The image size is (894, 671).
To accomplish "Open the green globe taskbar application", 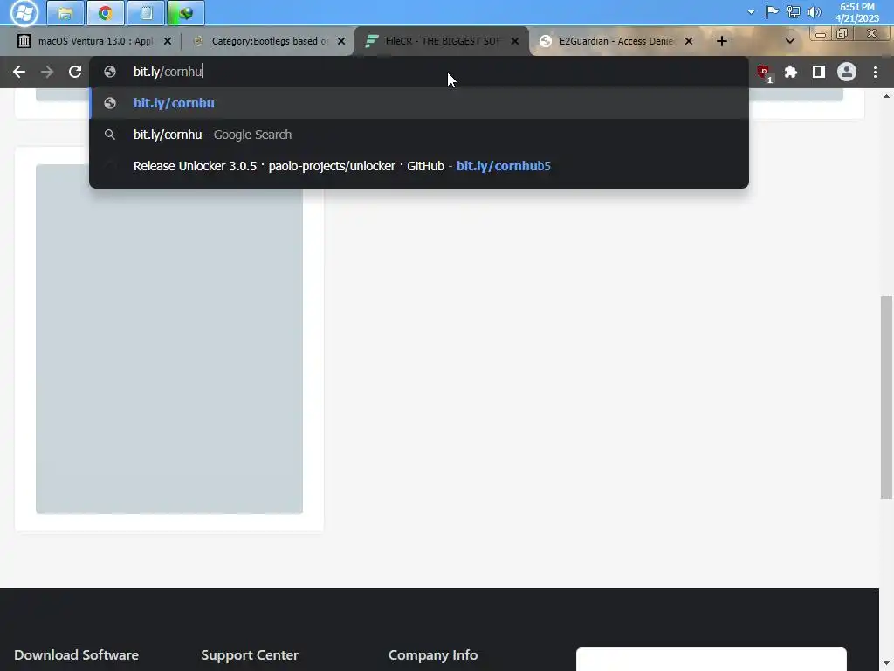I will point(186,13).
